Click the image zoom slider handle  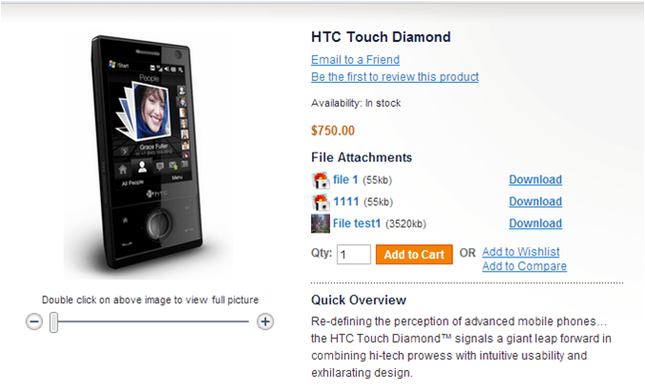point(54,321)
